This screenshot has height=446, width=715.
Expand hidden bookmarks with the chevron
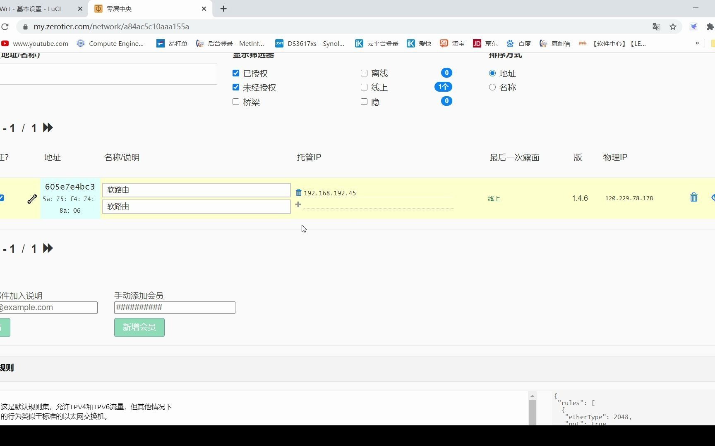point(697,43)
